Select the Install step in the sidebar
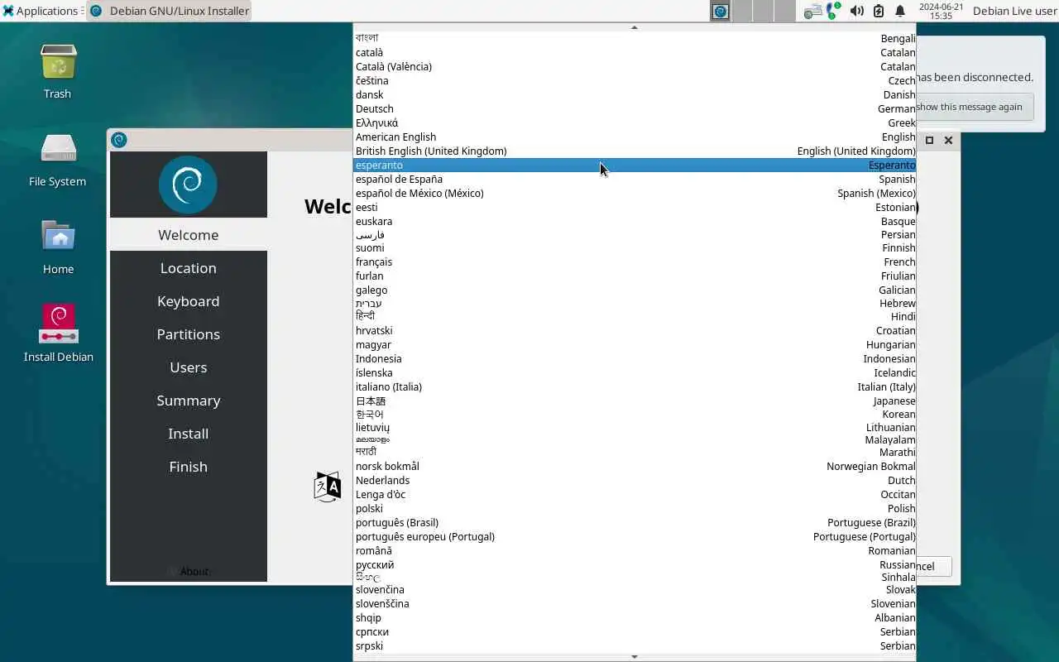Image resolution: width=1059 pixels, height=662 pixels. click(189, 434)
